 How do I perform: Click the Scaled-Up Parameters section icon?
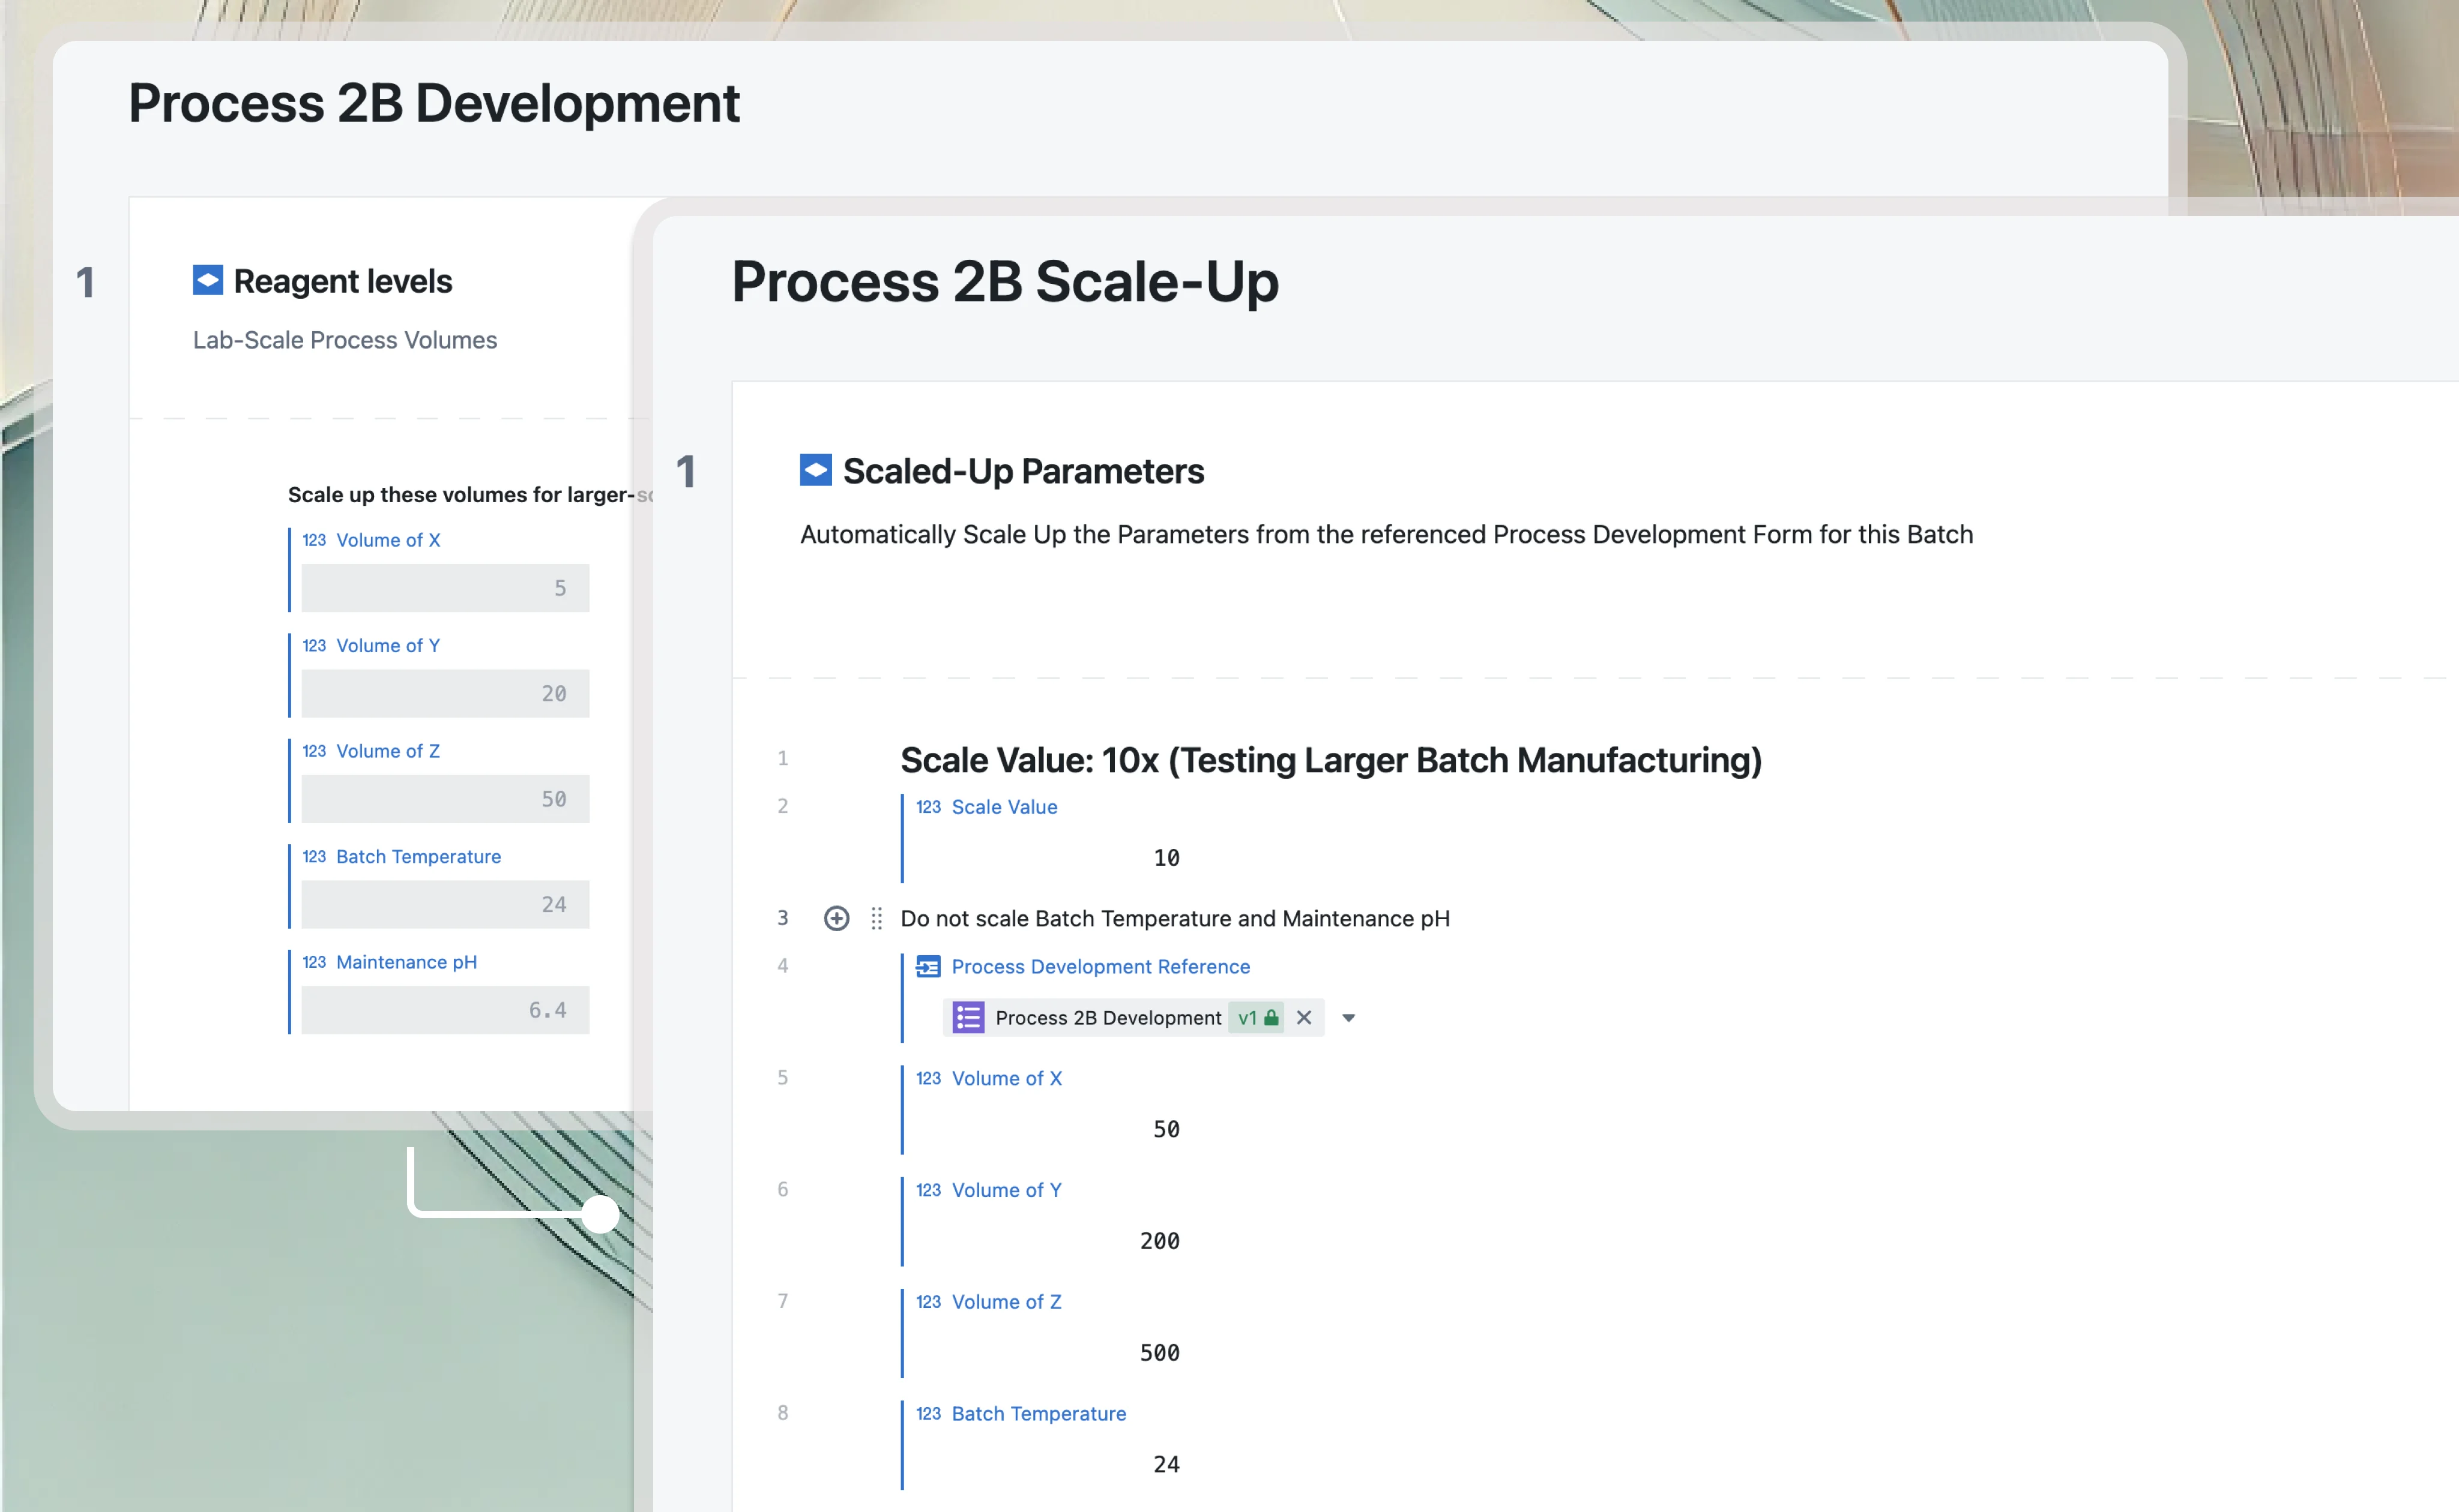pyautogui.click(x=815, y=470)
